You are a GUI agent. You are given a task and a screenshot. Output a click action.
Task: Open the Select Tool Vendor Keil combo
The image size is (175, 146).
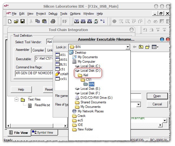pos(50,42)
